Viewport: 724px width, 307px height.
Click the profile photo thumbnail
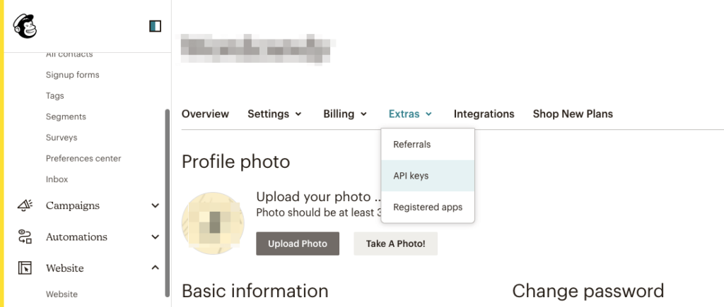pos(214,223)
